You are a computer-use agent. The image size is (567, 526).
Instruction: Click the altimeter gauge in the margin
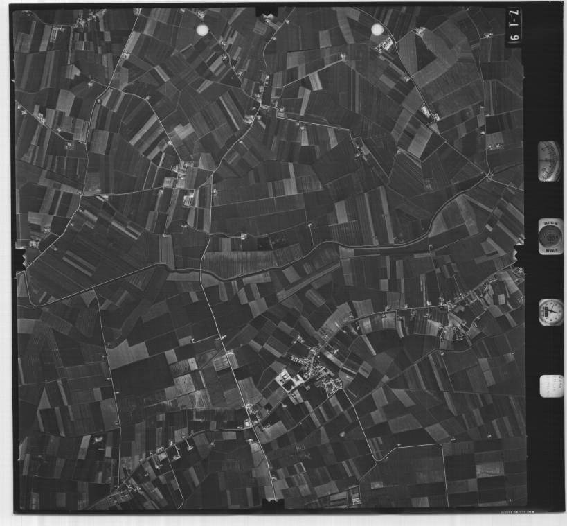(549, 161)
